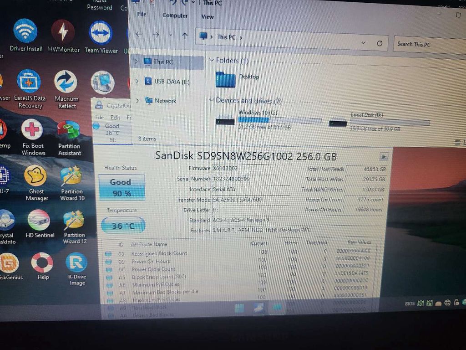Viewport: 466px width, 350px height.
Task: Click the 36 °C temperature button
Action: click(x=123, y=226)
